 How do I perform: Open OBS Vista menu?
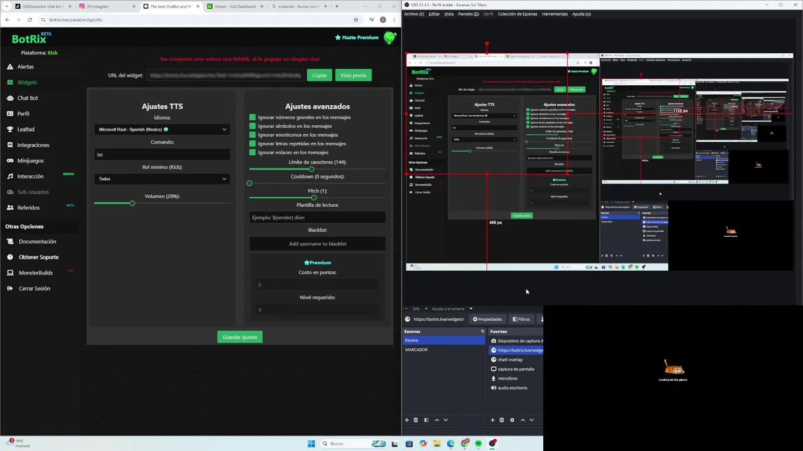coord(449,14)
